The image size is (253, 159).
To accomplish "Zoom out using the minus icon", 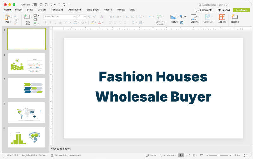I will click(207, 156).
